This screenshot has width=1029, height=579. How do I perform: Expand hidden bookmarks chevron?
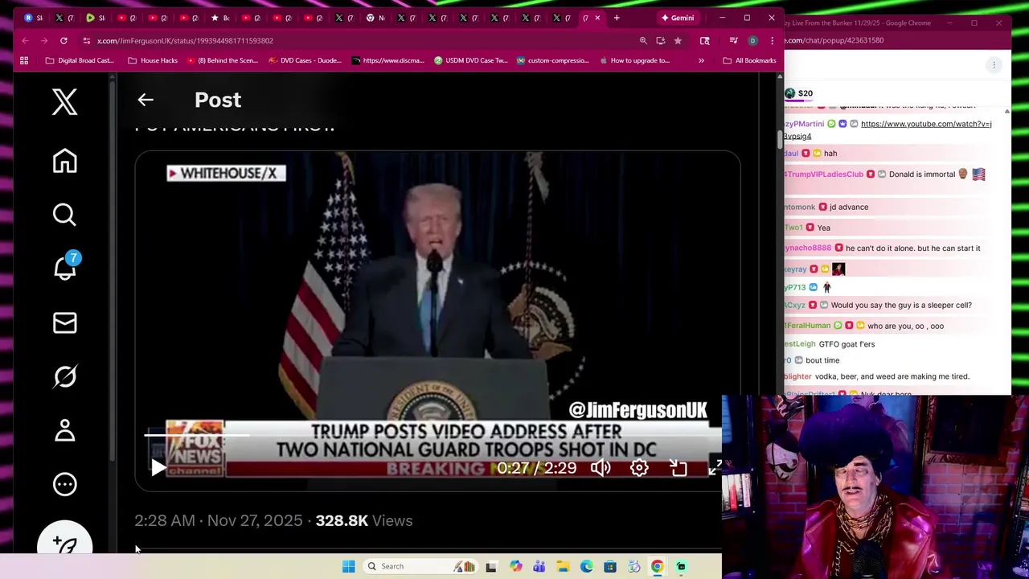pos(701,60)
